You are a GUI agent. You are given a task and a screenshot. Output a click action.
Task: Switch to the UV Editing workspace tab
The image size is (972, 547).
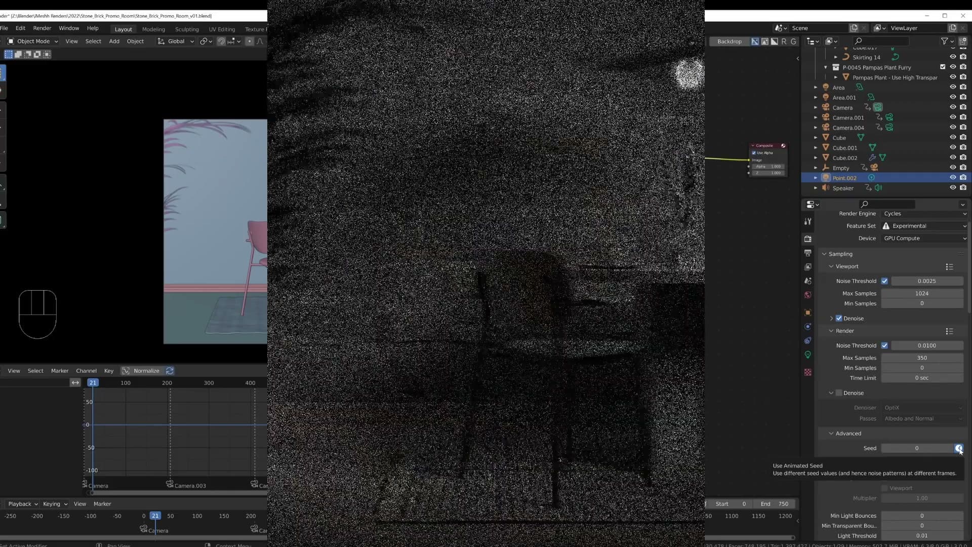pos(222,29)
